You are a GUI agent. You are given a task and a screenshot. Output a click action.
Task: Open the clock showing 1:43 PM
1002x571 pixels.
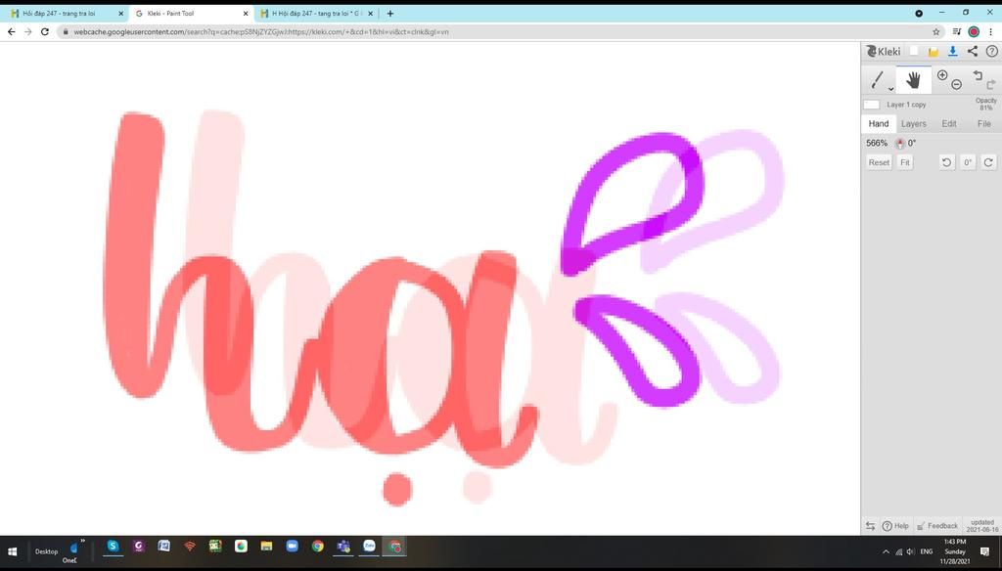(x=955, y=551)
